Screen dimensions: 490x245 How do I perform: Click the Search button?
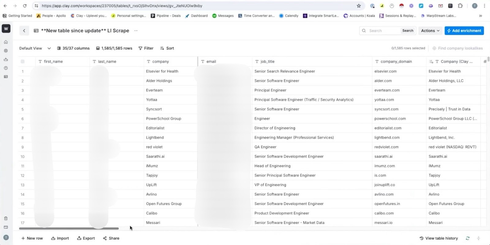[x=408, y=31]
